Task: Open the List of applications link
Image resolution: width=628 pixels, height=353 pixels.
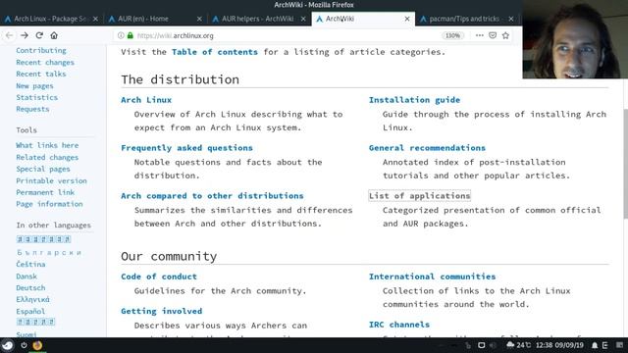Action: 419,196
